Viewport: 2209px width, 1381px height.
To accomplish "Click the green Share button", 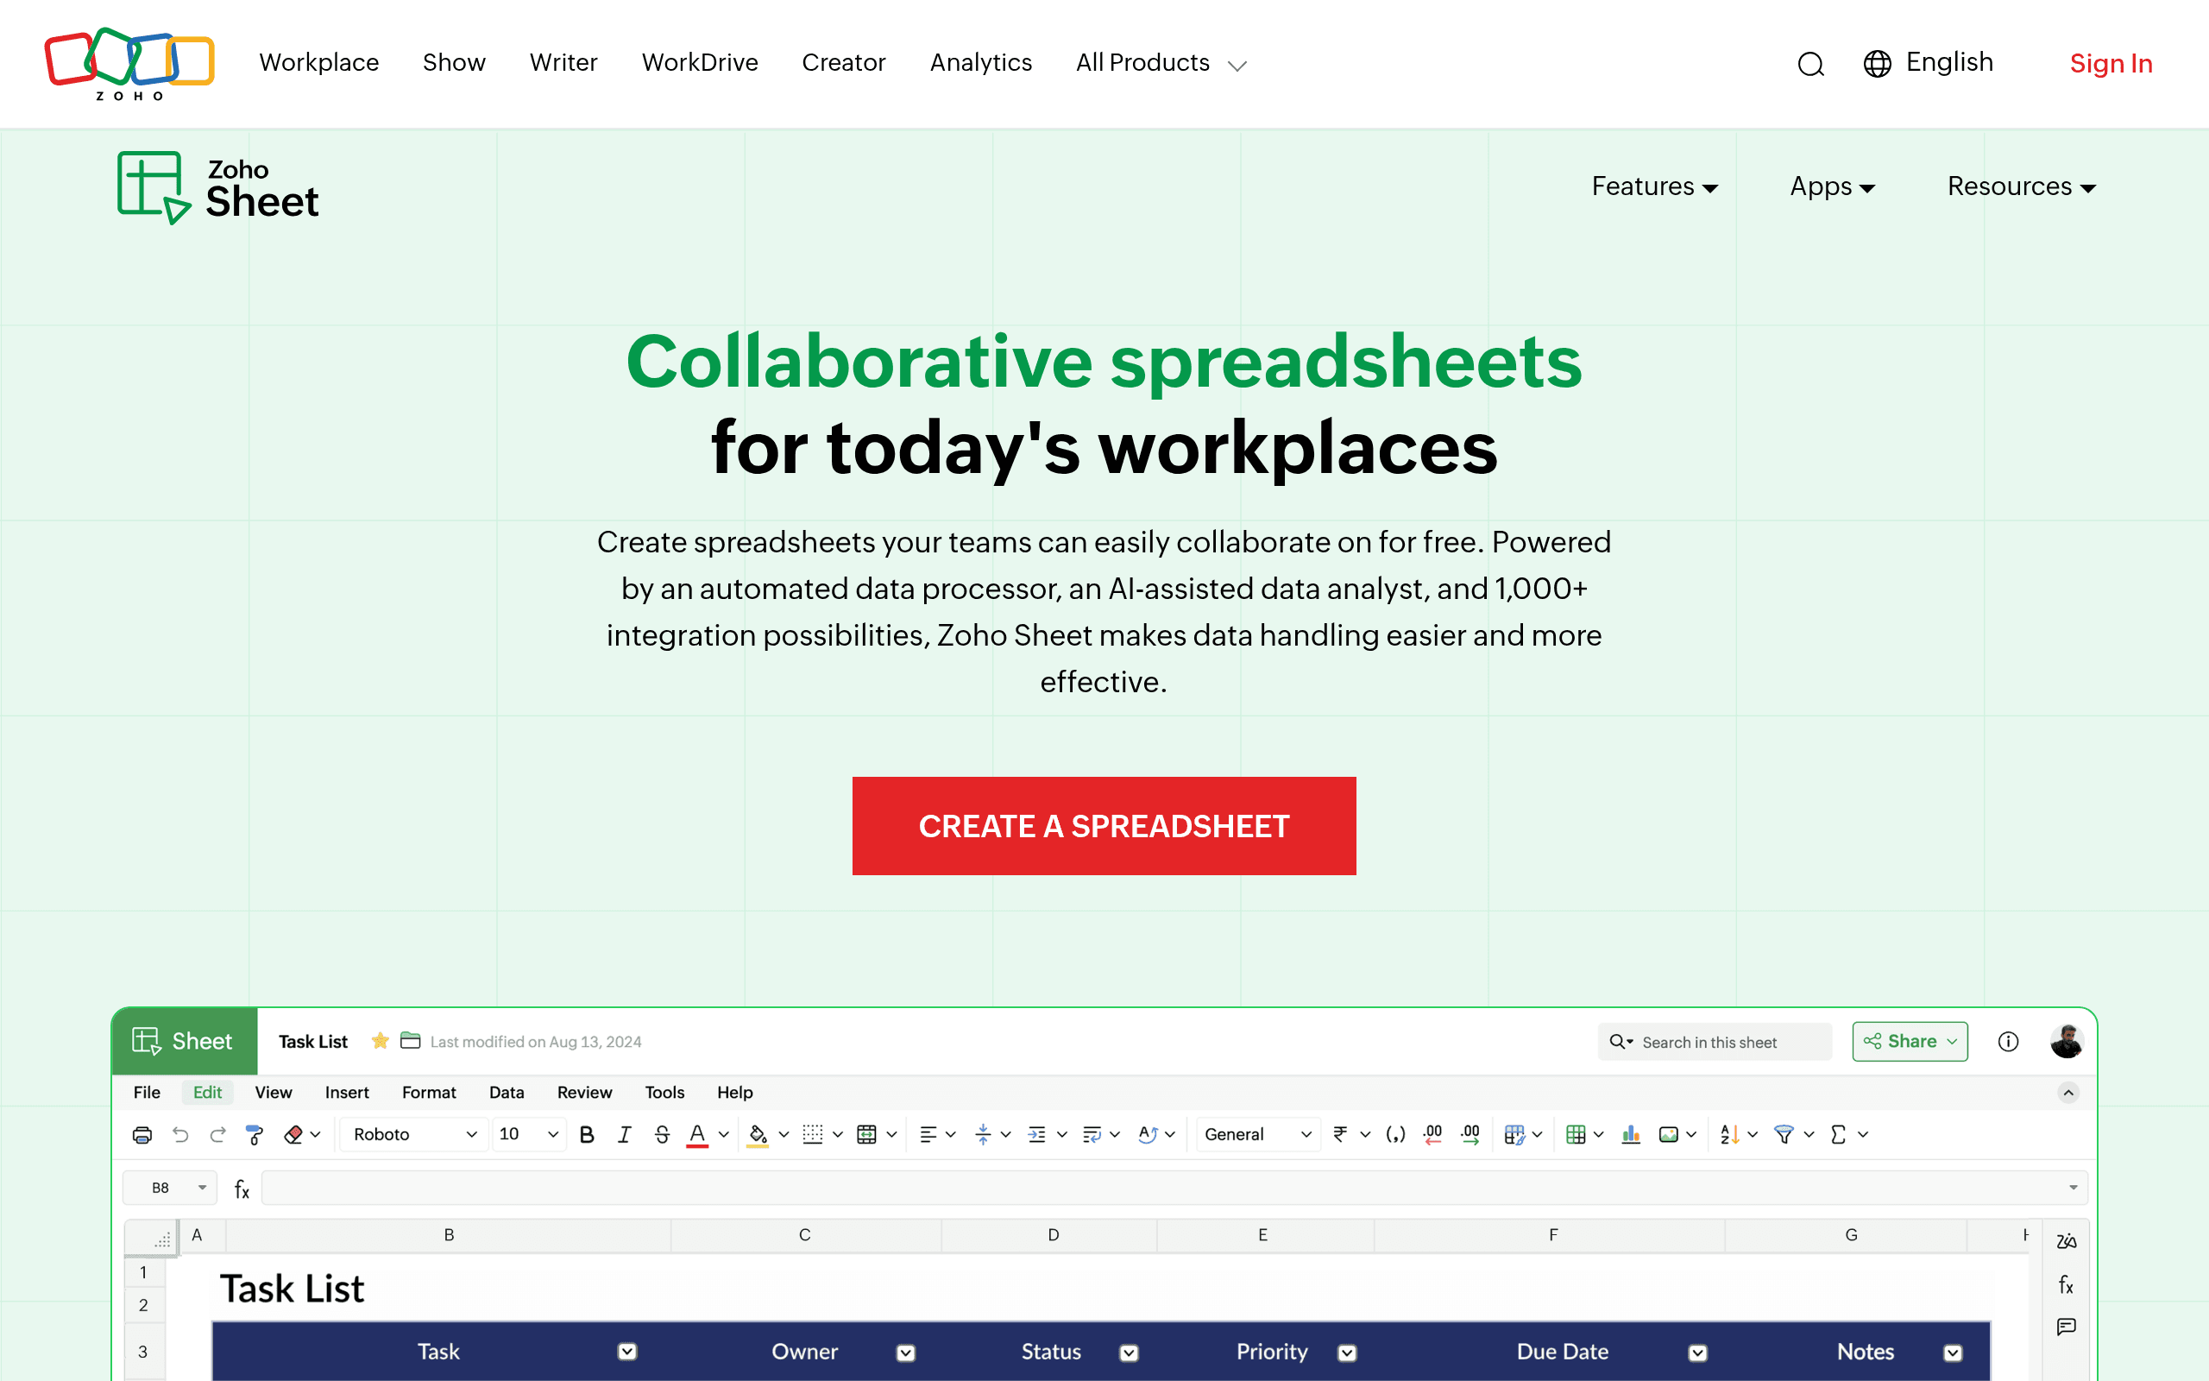I will (x=1910, y=1041).
